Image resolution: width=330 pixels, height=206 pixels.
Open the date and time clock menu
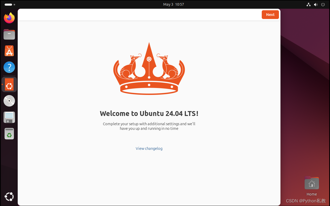point(173,4)
